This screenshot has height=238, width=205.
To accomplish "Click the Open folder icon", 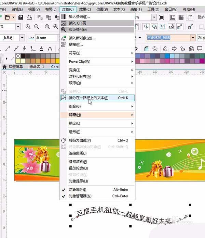I will (x=7, y=17).
